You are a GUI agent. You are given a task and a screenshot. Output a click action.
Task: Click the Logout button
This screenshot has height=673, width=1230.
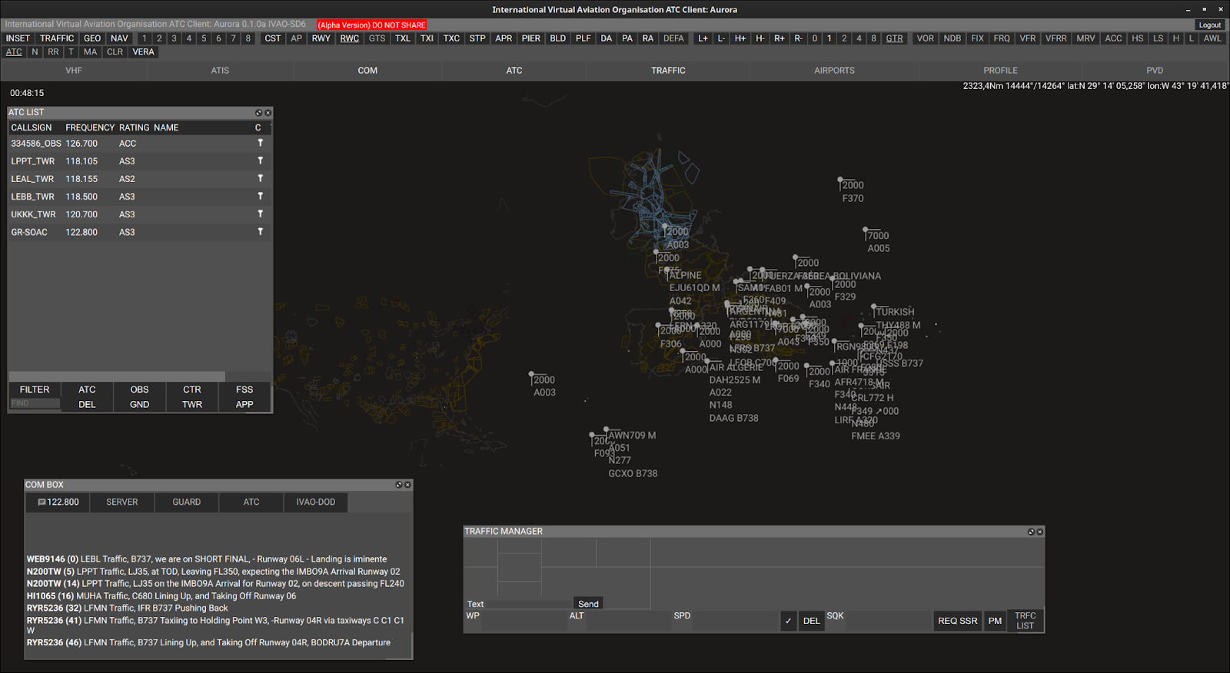pos(1209,25)
